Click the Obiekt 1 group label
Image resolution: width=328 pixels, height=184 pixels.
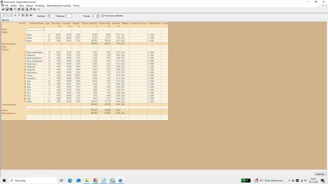pos(5,50)
